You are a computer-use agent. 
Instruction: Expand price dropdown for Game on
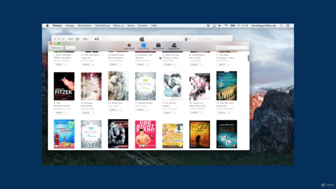(x=202, y=112)
